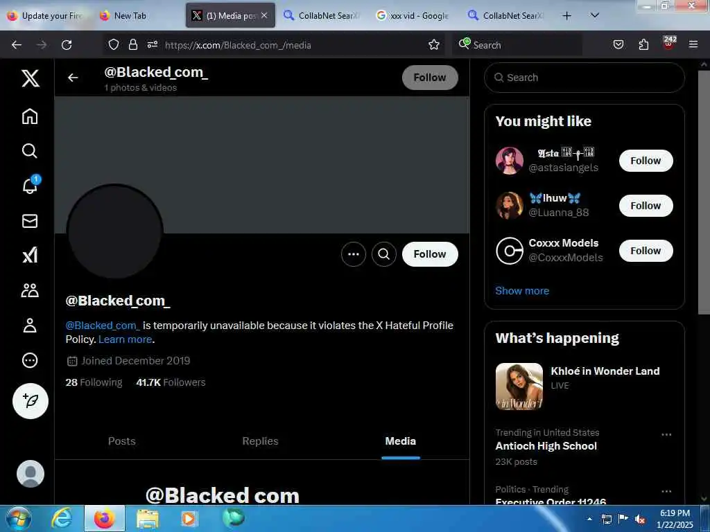
Task: Click Firefox back navigation arrow
Action: [17, 45]
